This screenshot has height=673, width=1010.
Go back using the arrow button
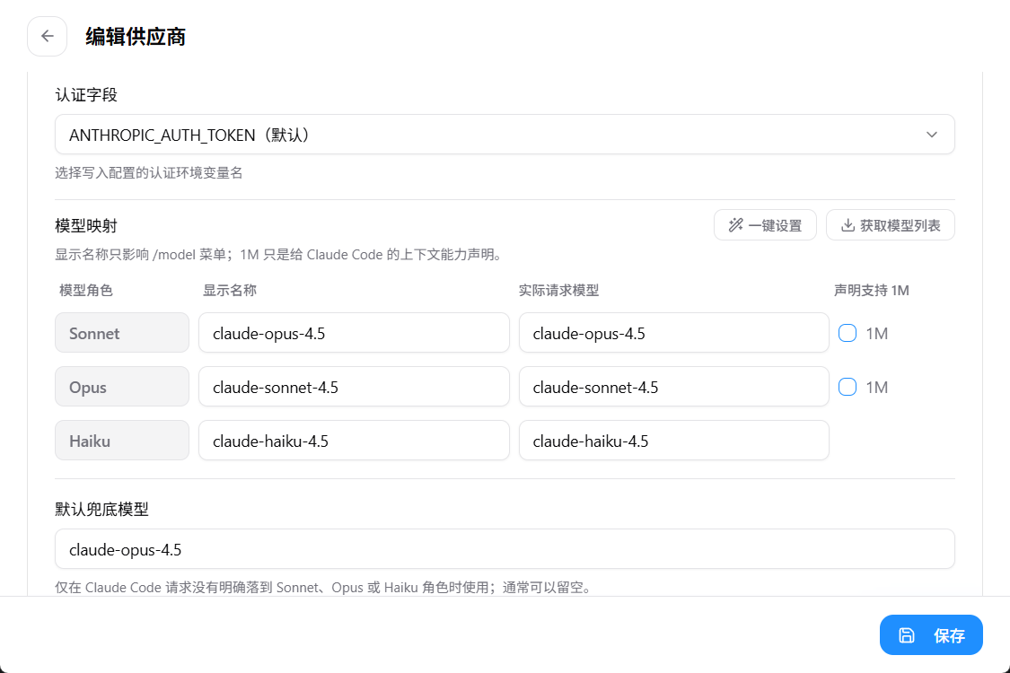tap(47, 36)
